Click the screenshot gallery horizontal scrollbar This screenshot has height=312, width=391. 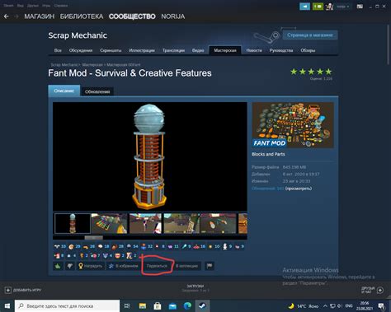point(150,237)
